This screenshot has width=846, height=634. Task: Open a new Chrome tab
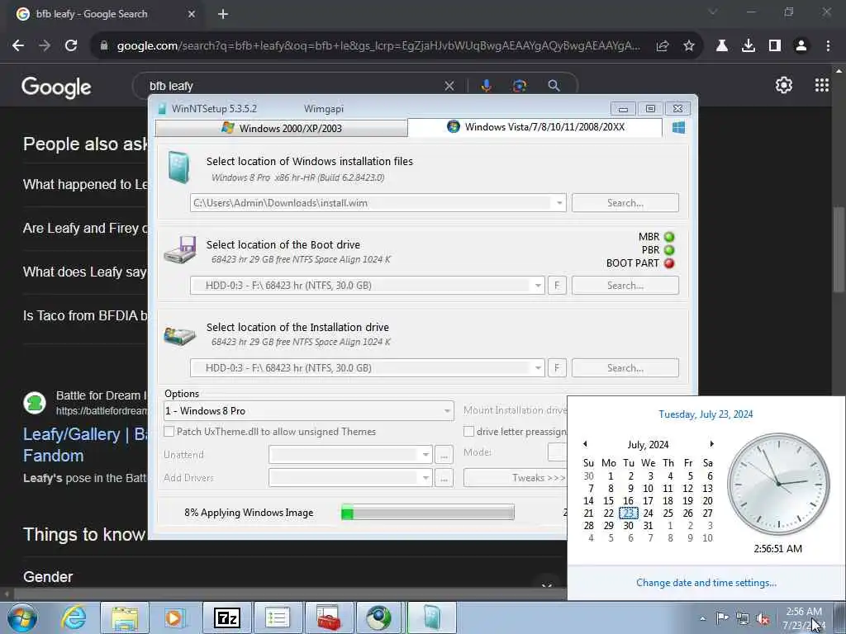(223, 14)
